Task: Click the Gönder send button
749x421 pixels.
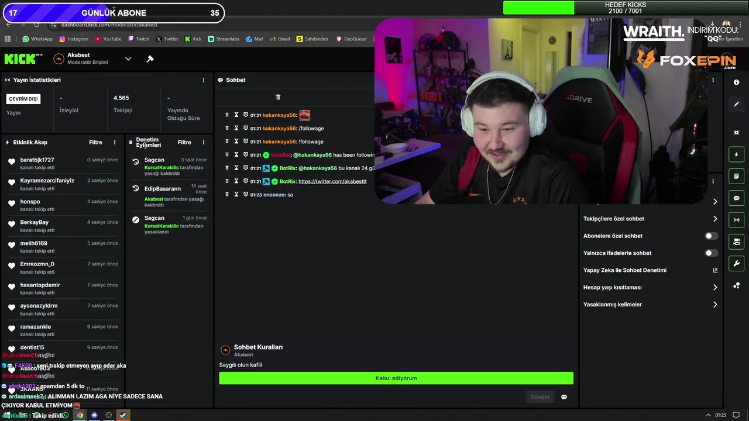Action: [x=540, y=397]
